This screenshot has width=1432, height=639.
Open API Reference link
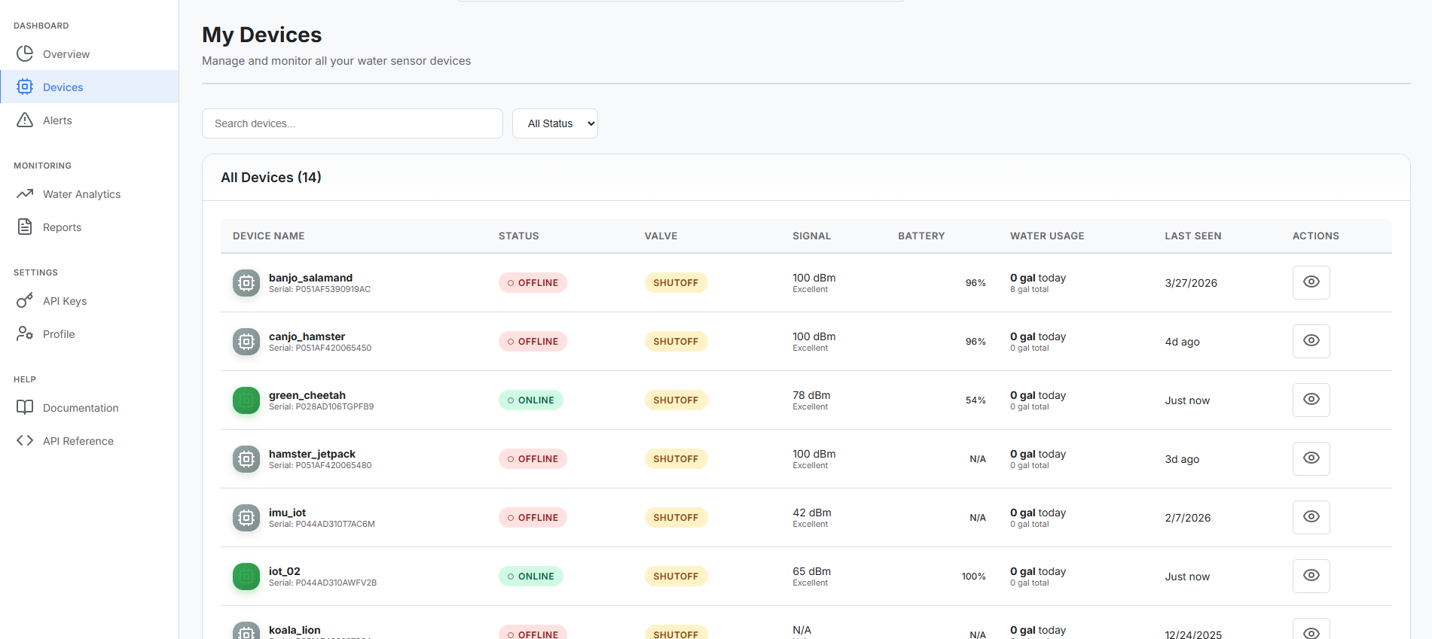(90, 441)
